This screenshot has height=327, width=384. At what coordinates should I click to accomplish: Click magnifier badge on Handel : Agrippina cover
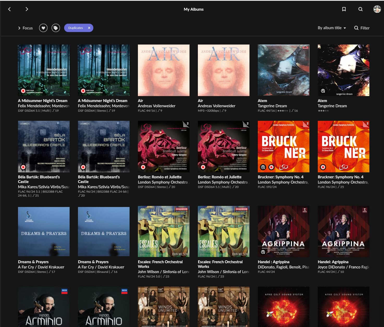pyautogui.click(x=263, y=252)
